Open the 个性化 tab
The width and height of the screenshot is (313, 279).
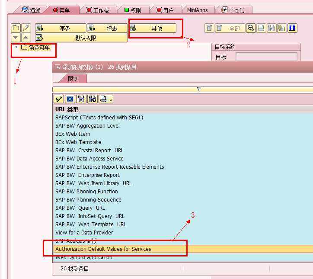pyautogui.click(x=233, y=10)
